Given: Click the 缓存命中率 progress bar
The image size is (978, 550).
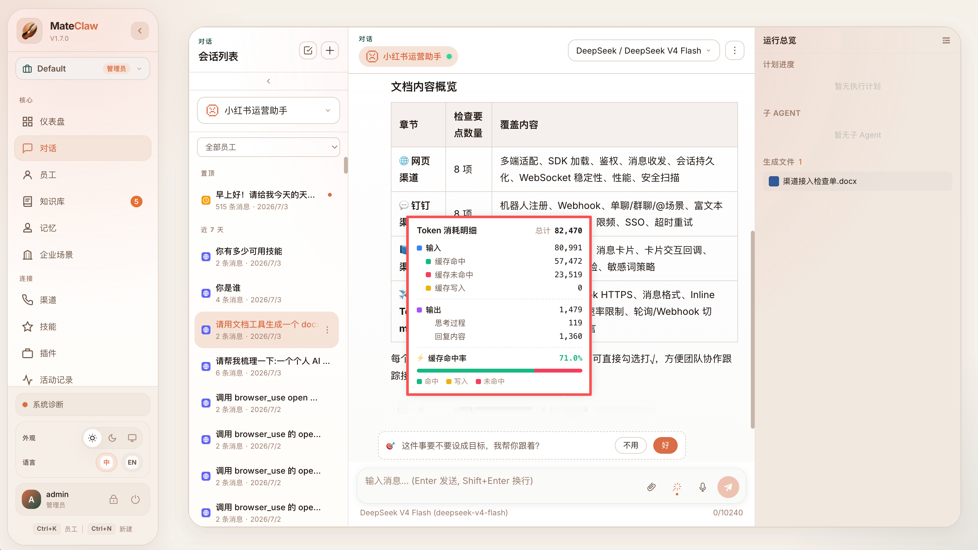Looking at the screenshot, I should tap(499, 371).
